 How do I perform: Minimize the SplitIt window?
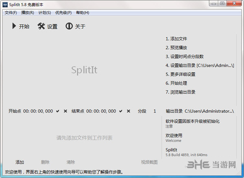[214, 4]
